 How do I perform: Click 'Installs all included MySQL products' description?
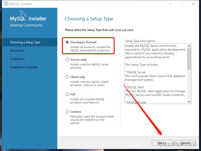pos(87,101)
